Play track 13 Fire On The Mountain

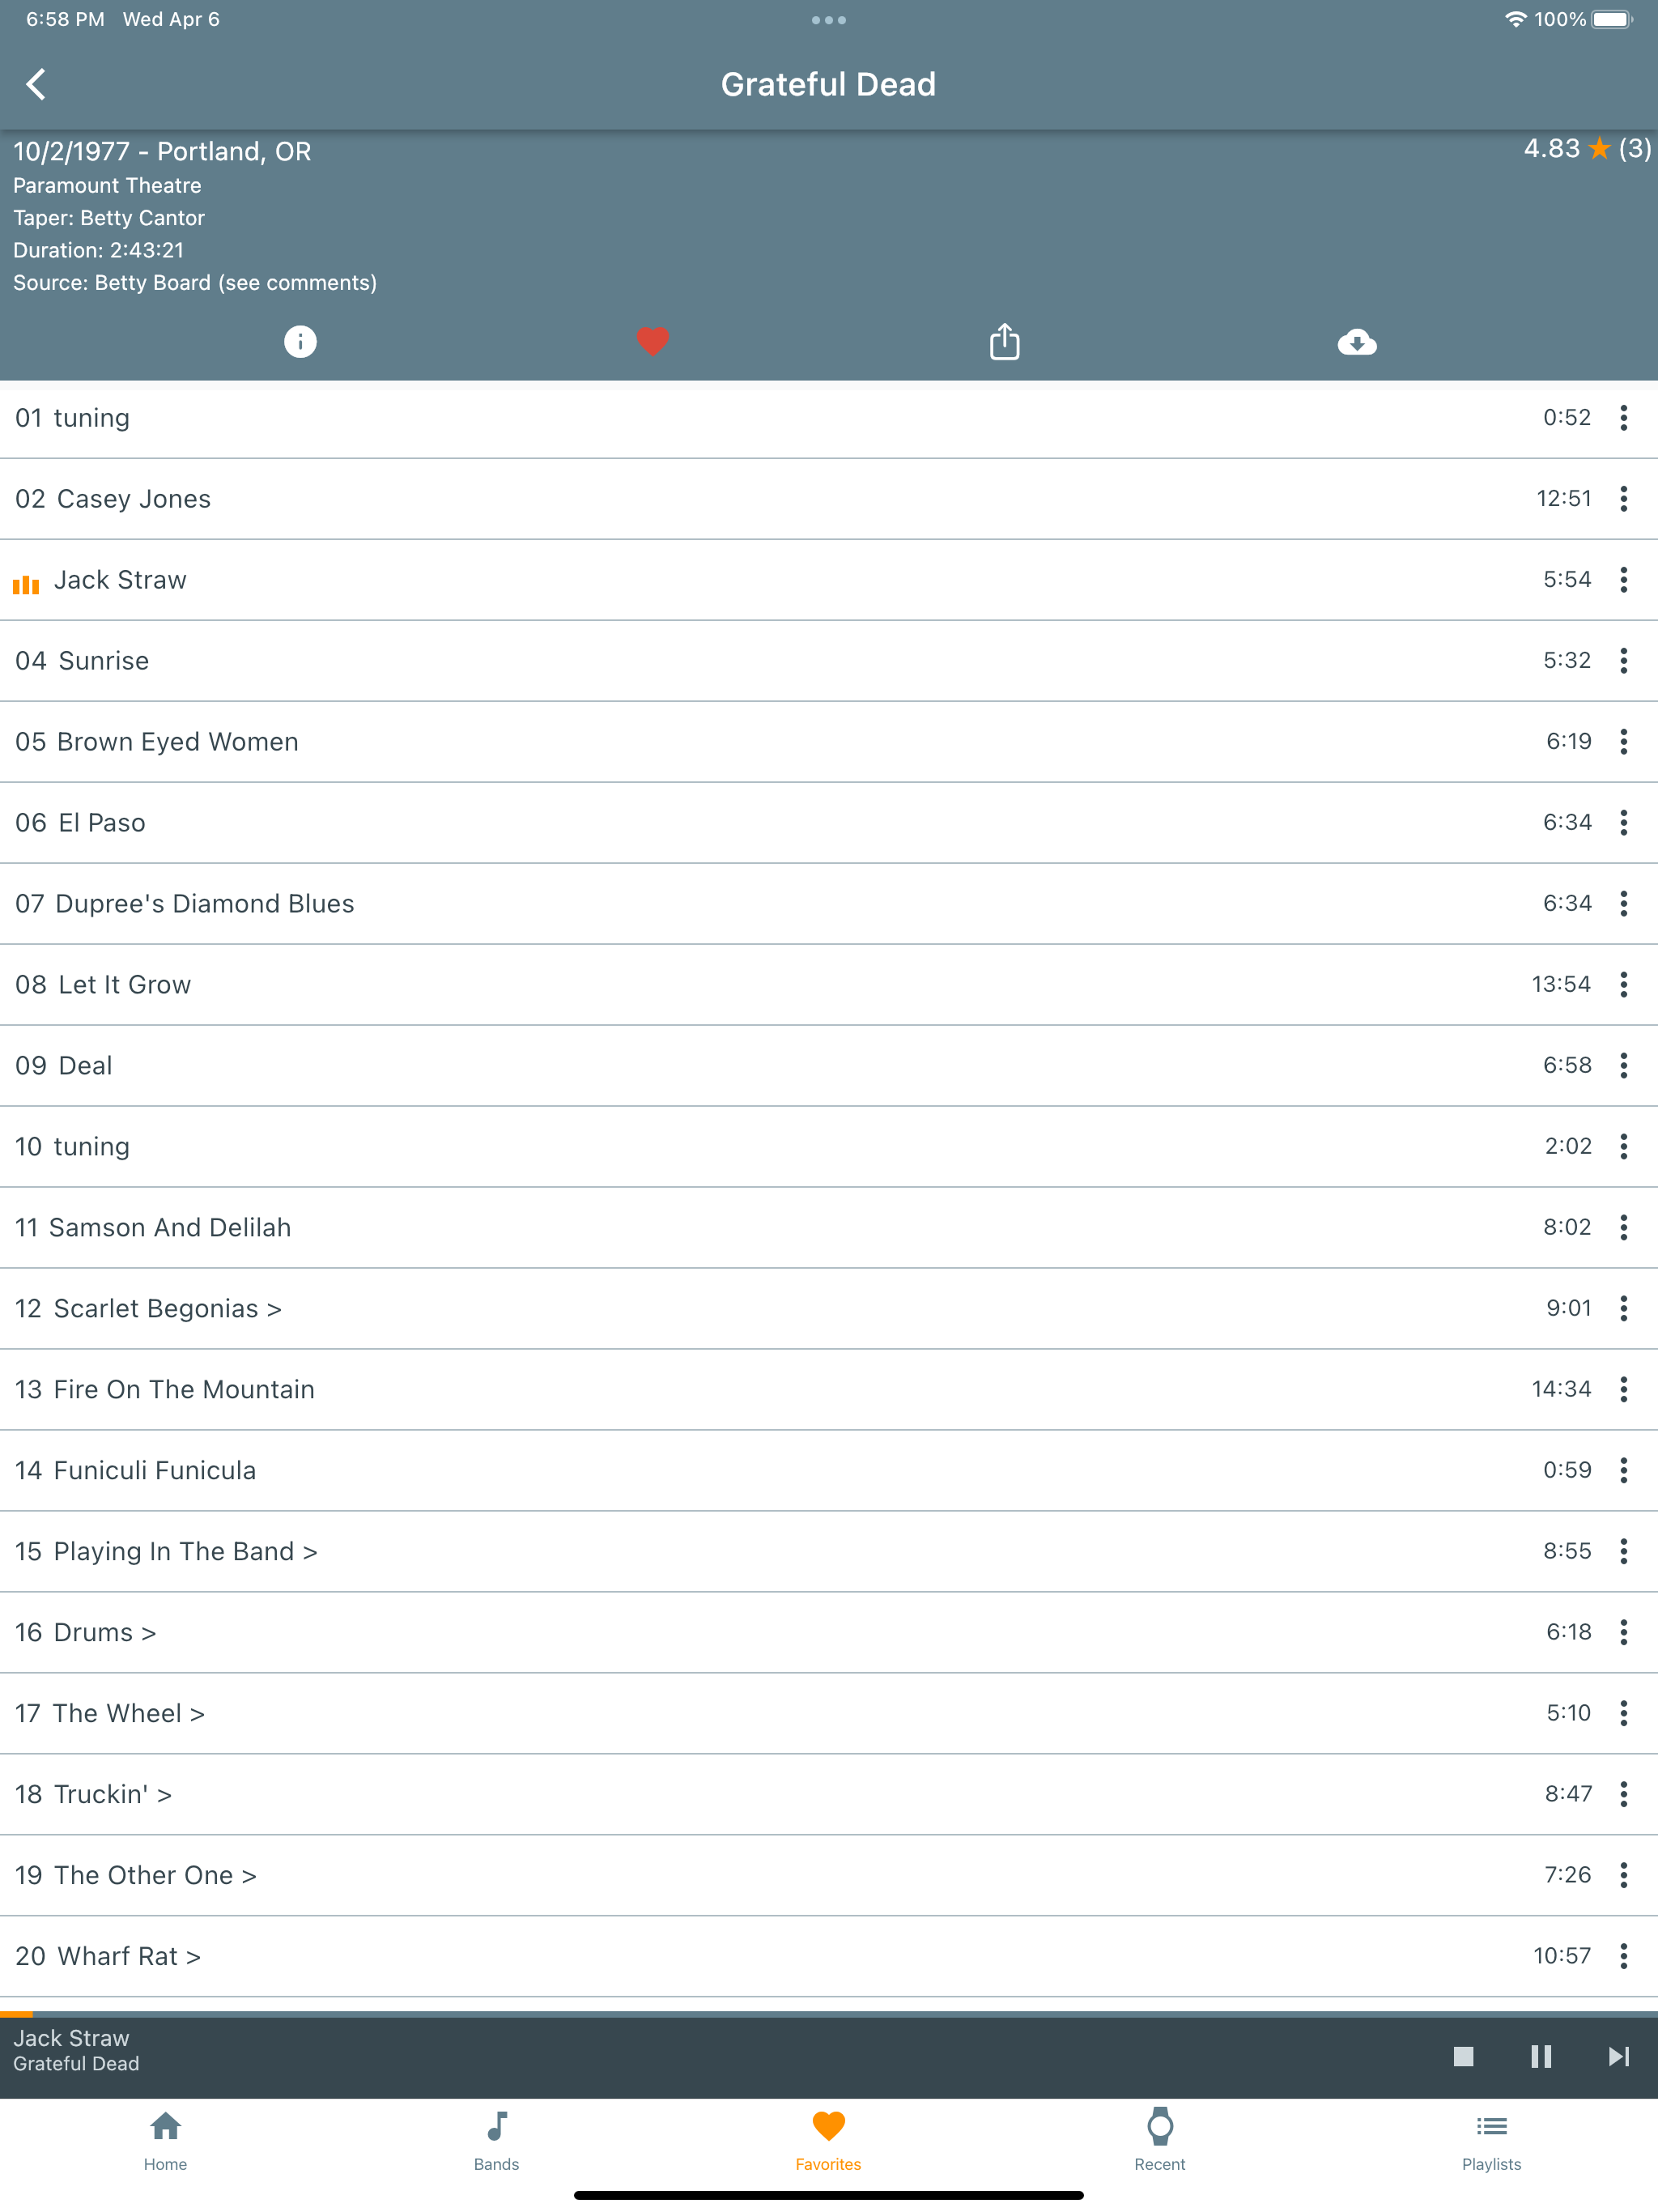coord(829,1390)
